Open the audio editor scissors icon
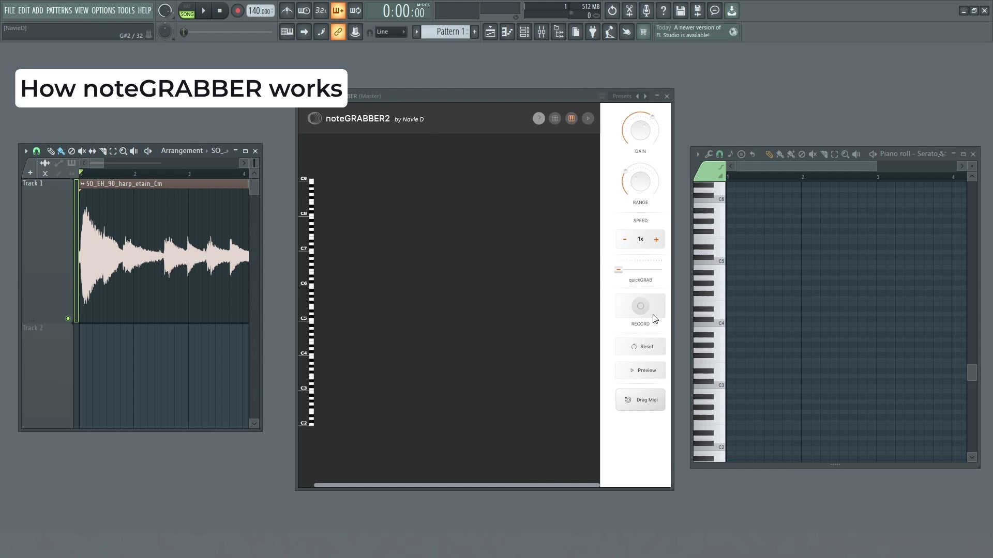 (x=629, y=11)
